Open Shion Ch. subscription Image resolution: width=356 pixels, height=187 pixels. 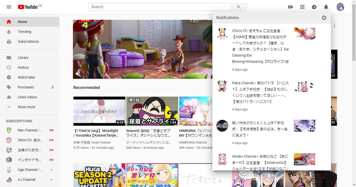tap(30, 140)
